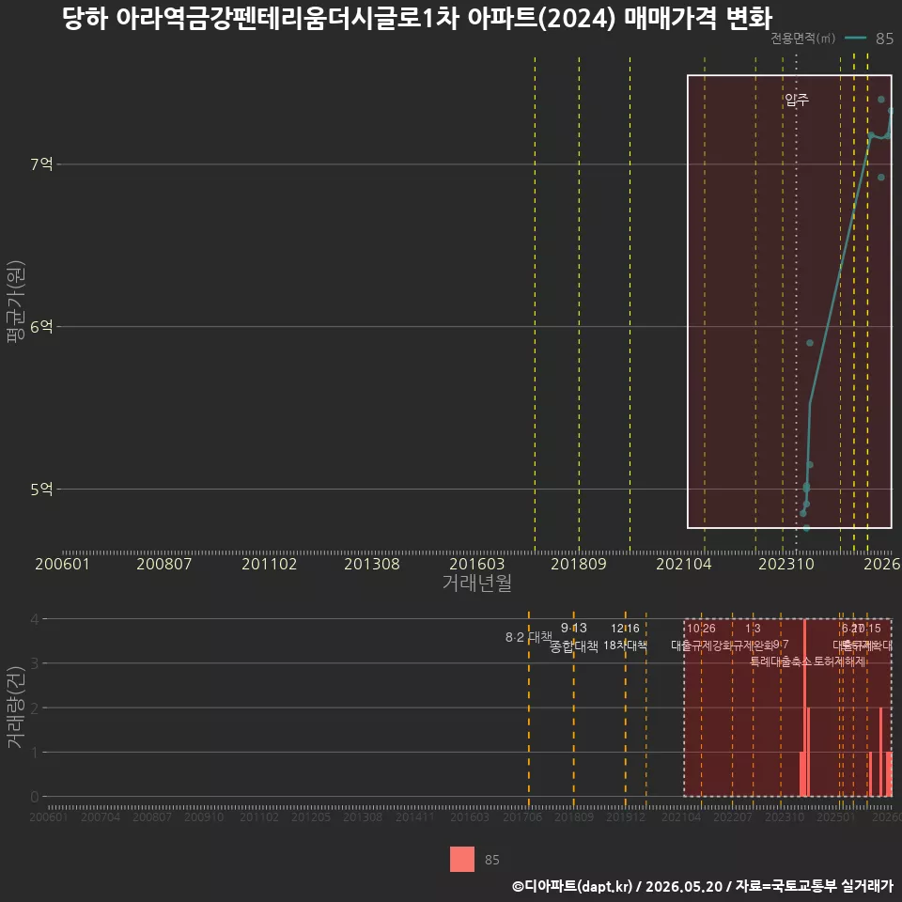Click the volume y-axis label 4
902x902 pixels.
point(35,619)
